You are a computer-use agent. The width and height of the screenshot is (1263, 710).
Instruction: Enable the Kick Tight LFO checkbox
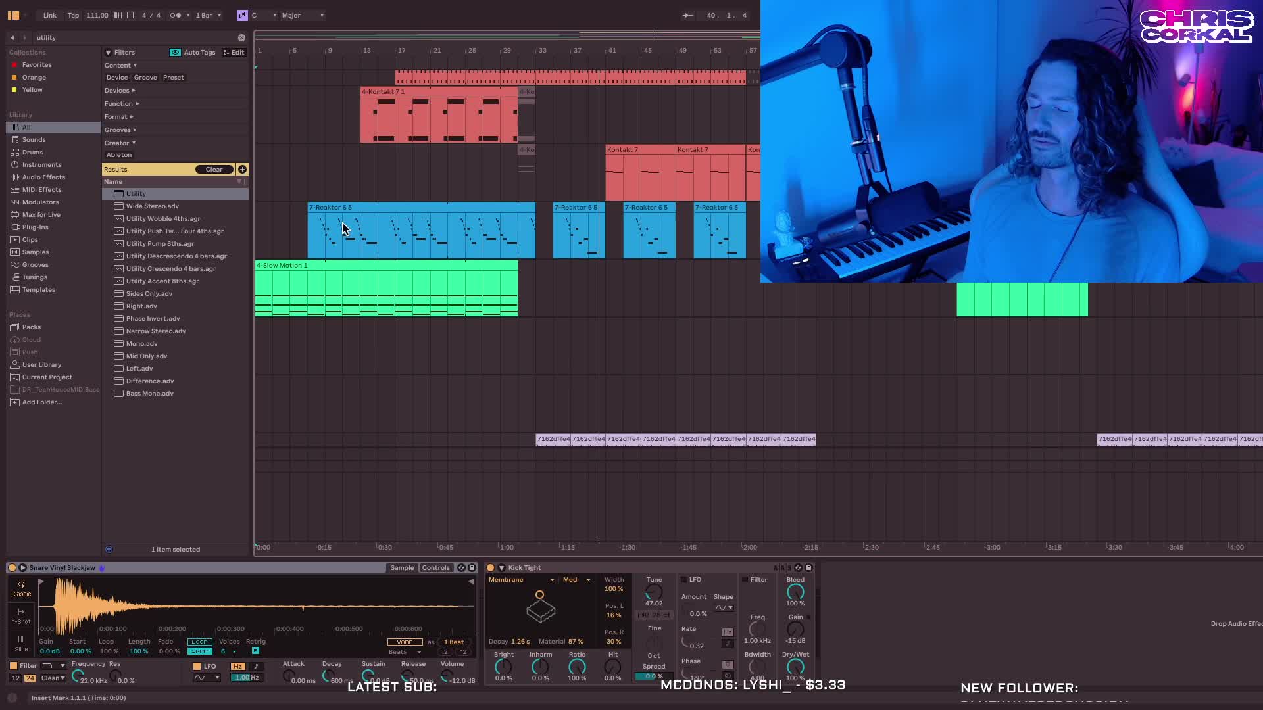click(683, 579)
